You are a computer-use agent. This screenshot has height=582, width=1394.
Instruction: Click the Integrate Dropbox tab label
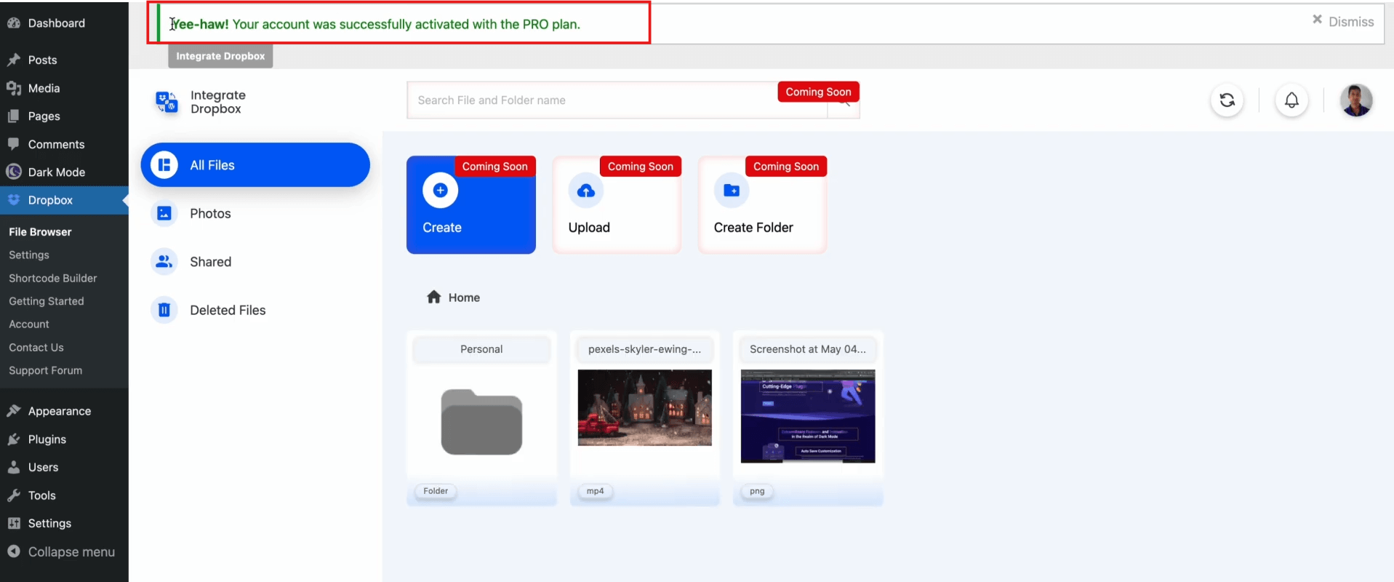(x=220, y=56)
